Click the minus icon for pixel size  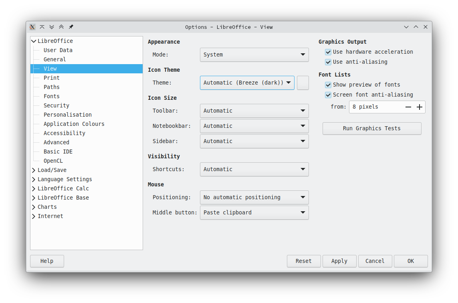pyautogui.click(x=408, y=107)
